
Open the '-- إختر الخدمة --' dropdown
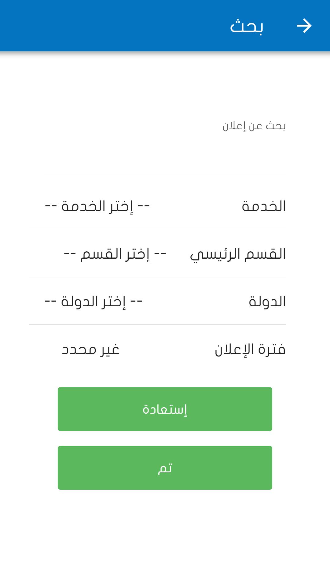(x=97, y=206)
